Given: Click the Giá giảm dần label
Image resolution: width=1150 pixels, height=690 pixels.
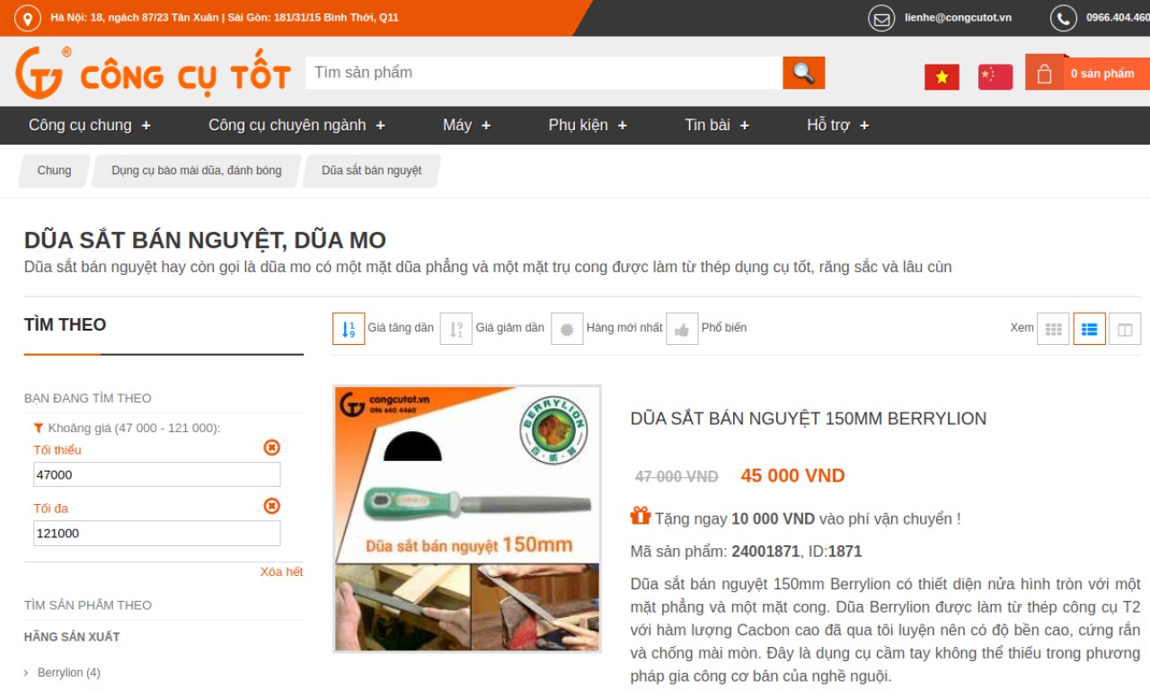Looking at the screenshot, I should [509, 328].
